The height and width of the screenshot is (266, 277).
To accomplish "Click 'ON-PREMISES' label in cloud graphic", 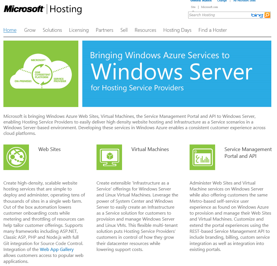I will [x=23, y=81].
